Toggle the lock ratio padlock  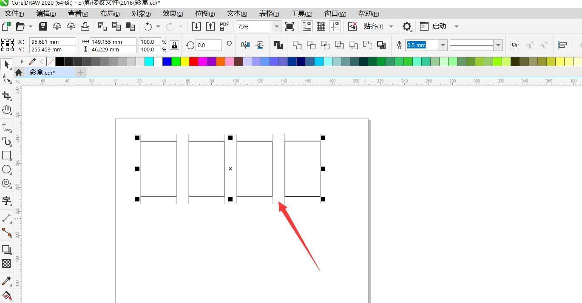(174, 45)
